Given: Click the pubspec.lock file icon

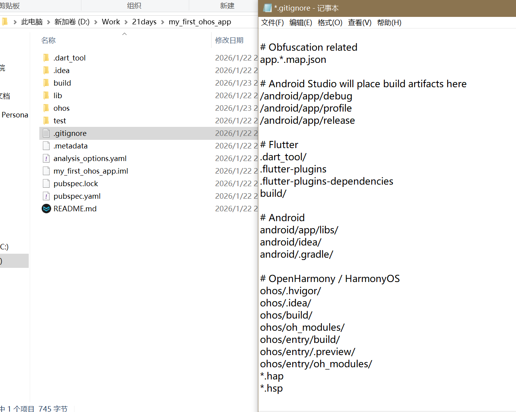Looking at the screenshot, I should point(46,183).
